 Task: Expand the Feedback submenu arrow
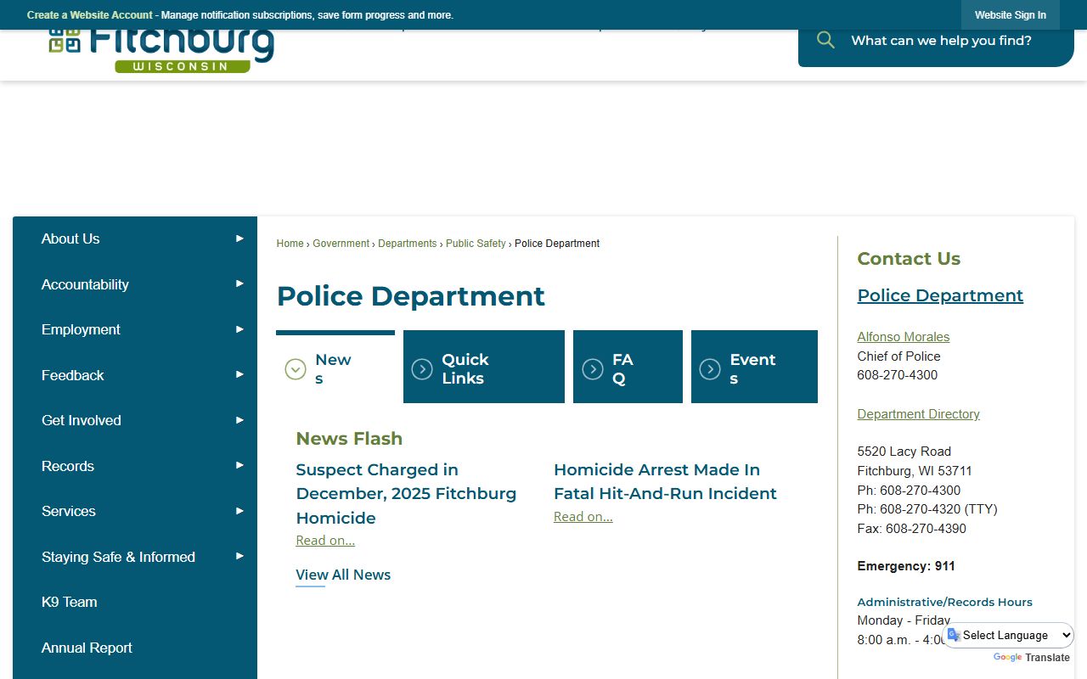coord(239,375)
